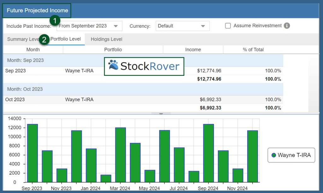Image resolution: width=323 pixels, height=193 pixels.
Task: Sort by the Income column header
Action: click(x=193, y=50)
